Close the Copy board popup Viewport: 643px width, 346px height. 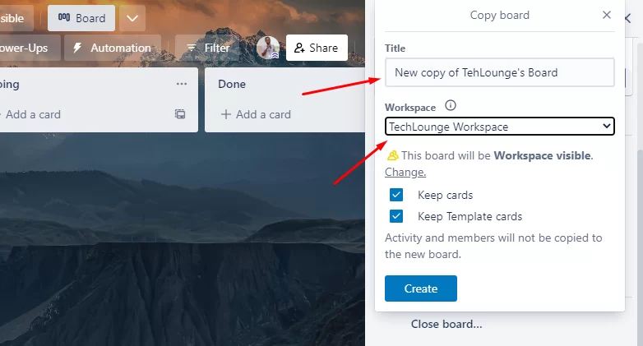(607, 15)
